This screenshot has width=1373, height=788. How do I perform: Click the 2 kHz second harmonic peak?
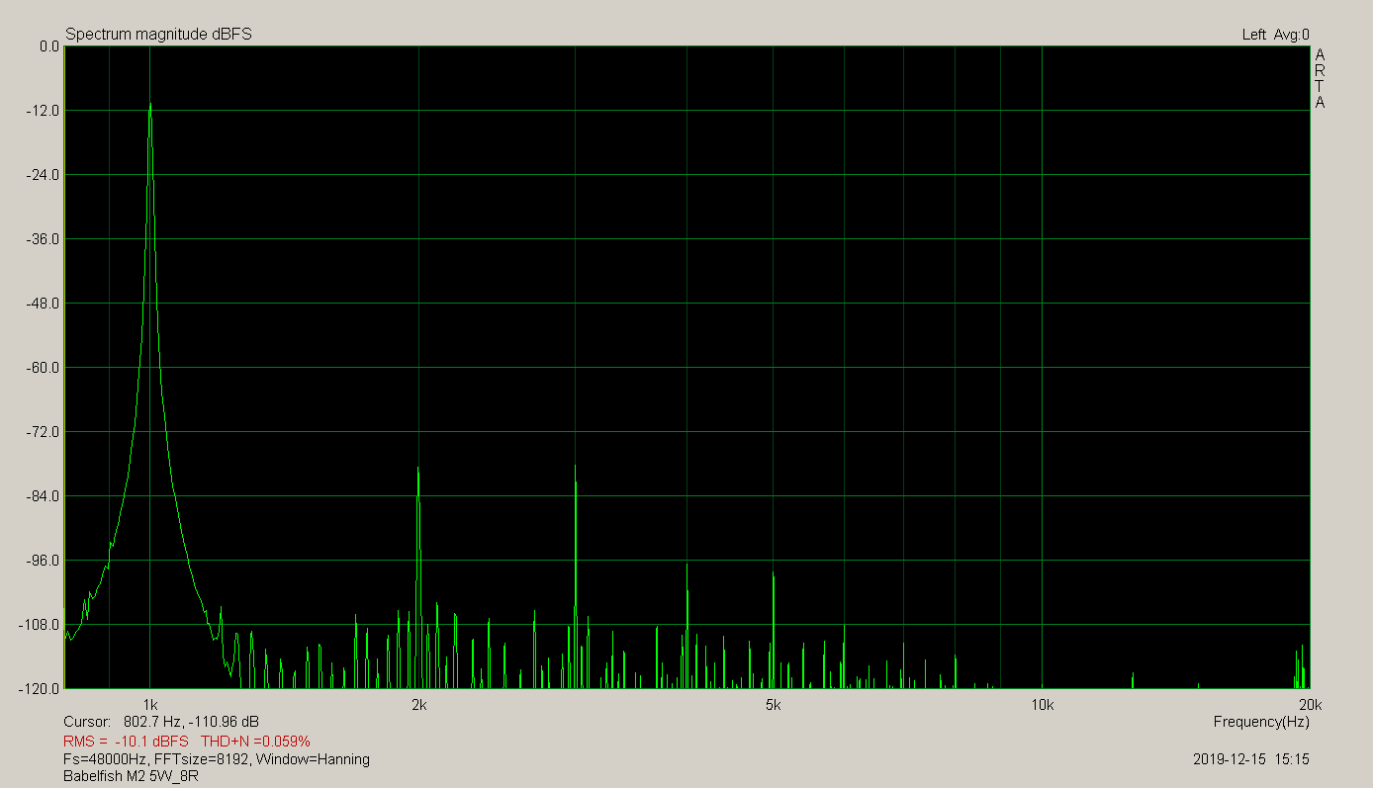[x=418, y=469]
